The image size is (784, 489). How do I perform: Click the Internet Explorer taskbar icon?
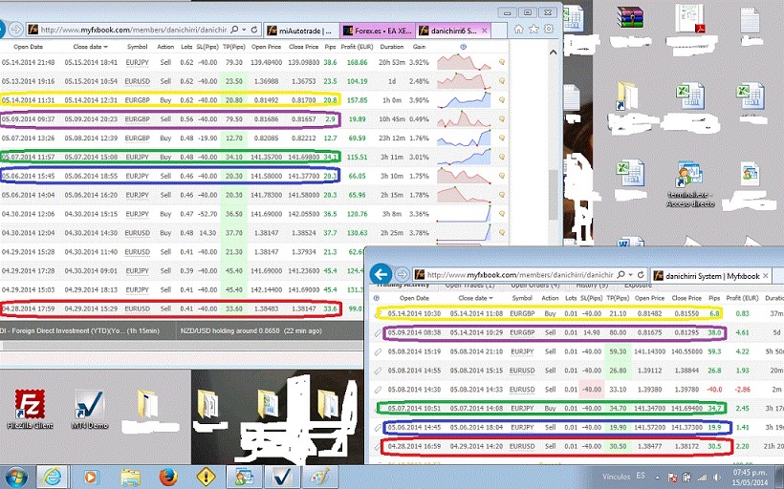coord(54,475)
